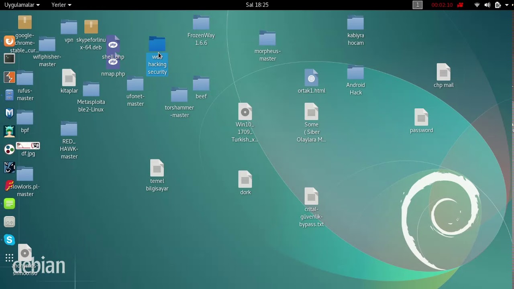Screen dimensions: 514x289
Task: Select the nmap.php file icon
Action: pyautogui.click(x=113, y=63)
